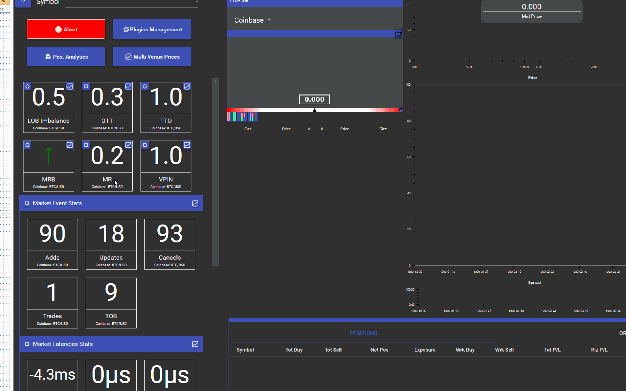Viewport: 626px width, 391px height.
Task: Expand the Coinbase provider dropdown
Action: 252,20
